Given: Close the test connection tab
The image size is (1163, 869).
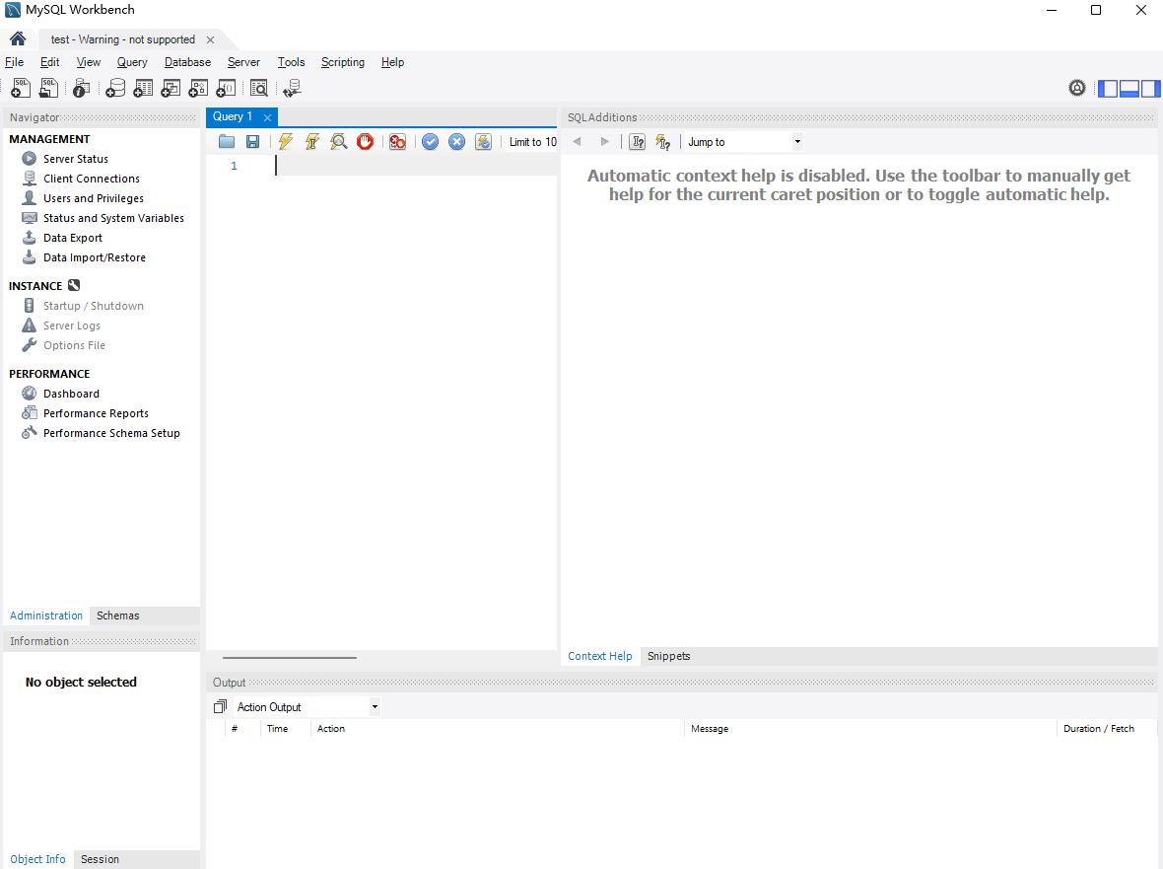Looking at the screenshot, I should (211, 40).
